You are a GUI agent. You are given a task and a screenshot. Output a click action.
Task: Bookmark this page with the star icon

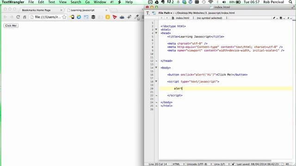point(64,17)
